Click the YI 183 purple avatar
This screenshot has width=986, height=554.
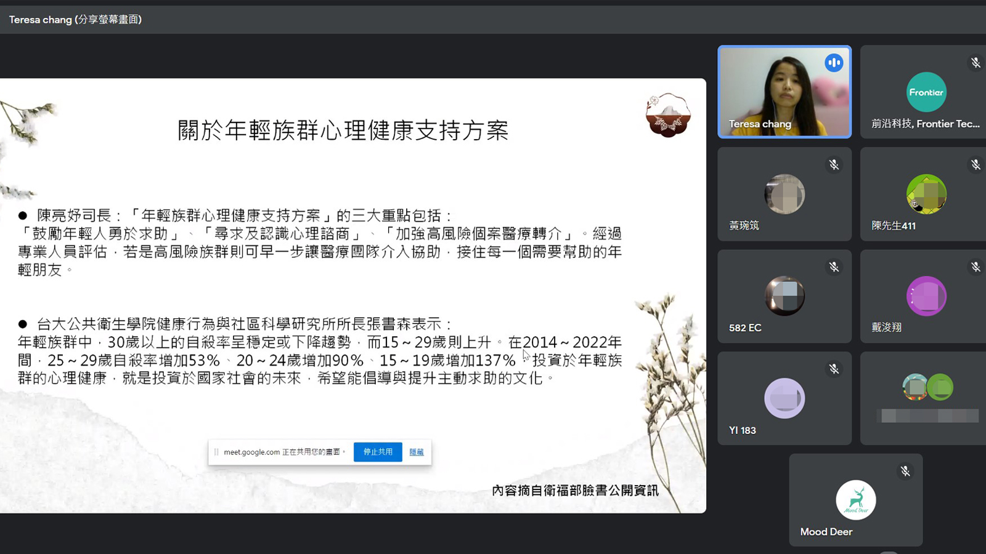click(784, 398)
